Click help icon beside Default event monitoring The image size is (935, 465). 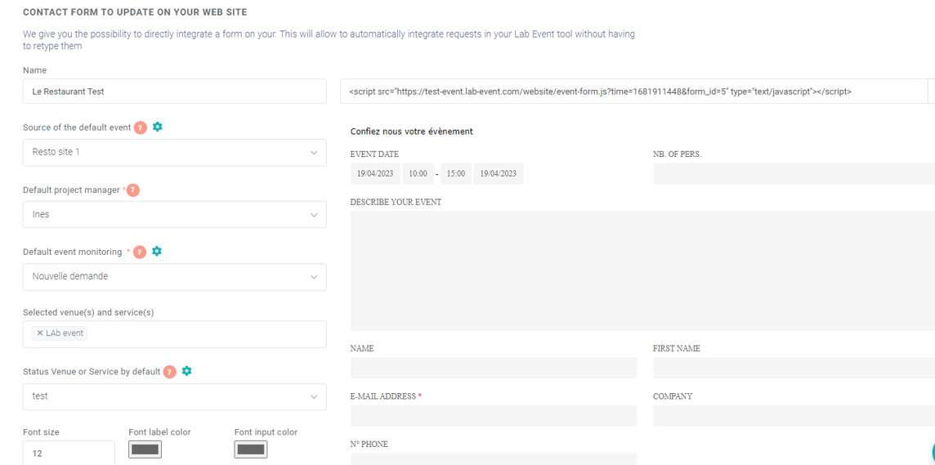(140, 253)
